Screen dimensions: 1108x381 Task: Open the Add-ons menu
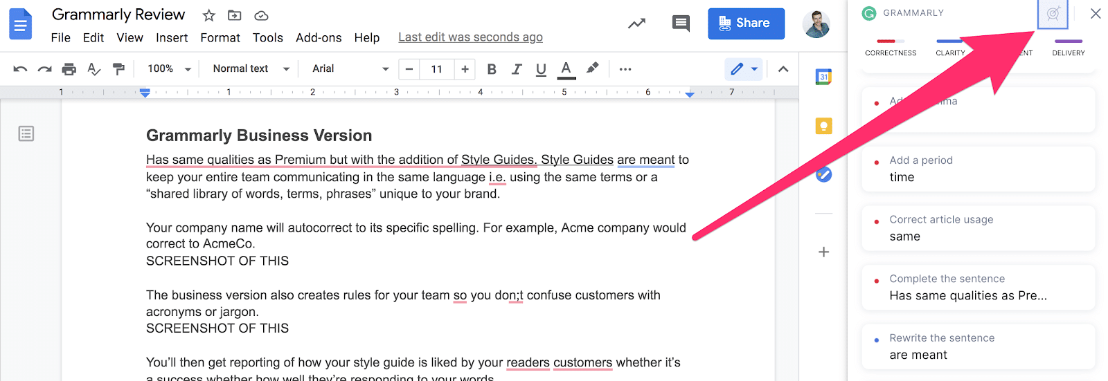coord(319,37)
